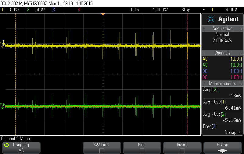
Task: Toggle the BW Limit checkbox
Action: (102, 151)
